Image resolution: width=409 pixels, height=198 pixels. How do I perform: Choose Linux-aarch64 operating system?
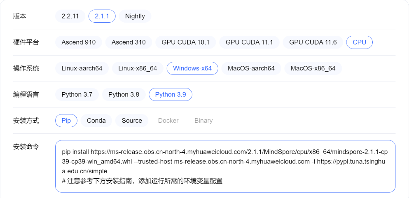82,68
